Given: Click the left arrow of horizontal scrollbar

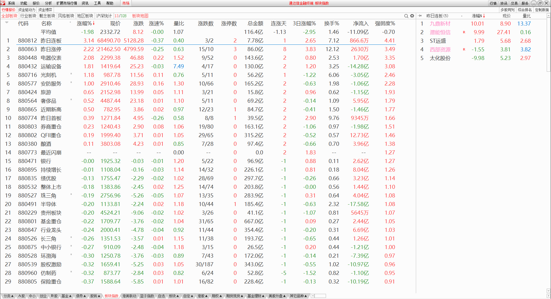Looking at the screenshot, I should [x=313, y=296].
